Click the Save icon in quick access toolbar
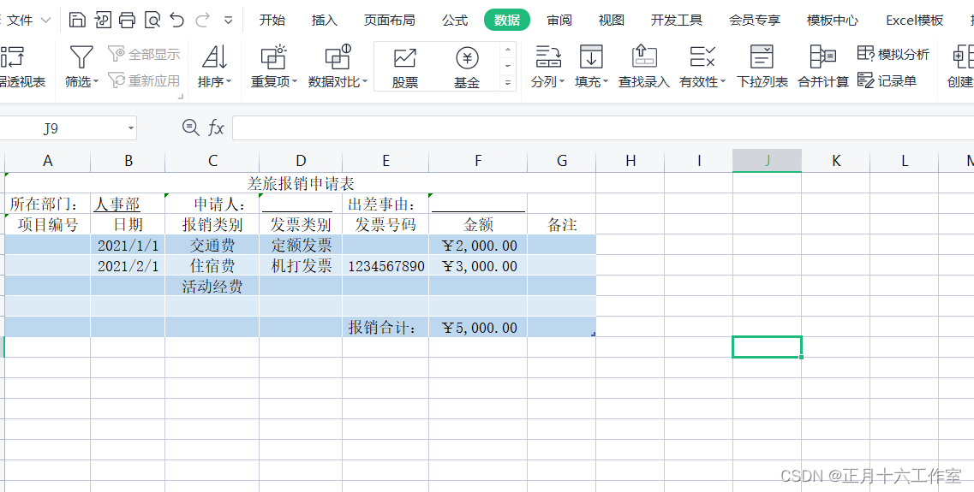Viewport: 974px width, 492px height. click(x=77, y=20)
